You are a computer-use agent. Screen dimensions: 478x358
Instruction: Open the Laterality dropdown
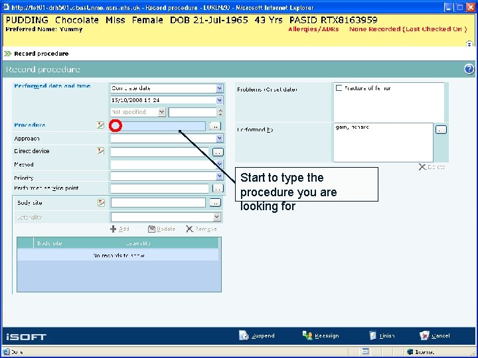216,217
